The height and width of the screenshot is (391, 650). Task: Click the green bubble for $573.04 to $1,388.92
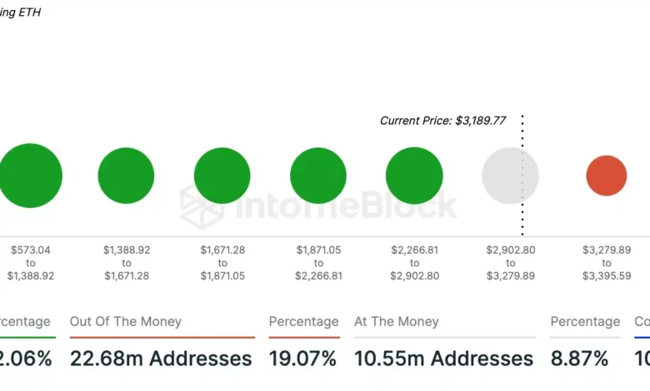point(31,176)
